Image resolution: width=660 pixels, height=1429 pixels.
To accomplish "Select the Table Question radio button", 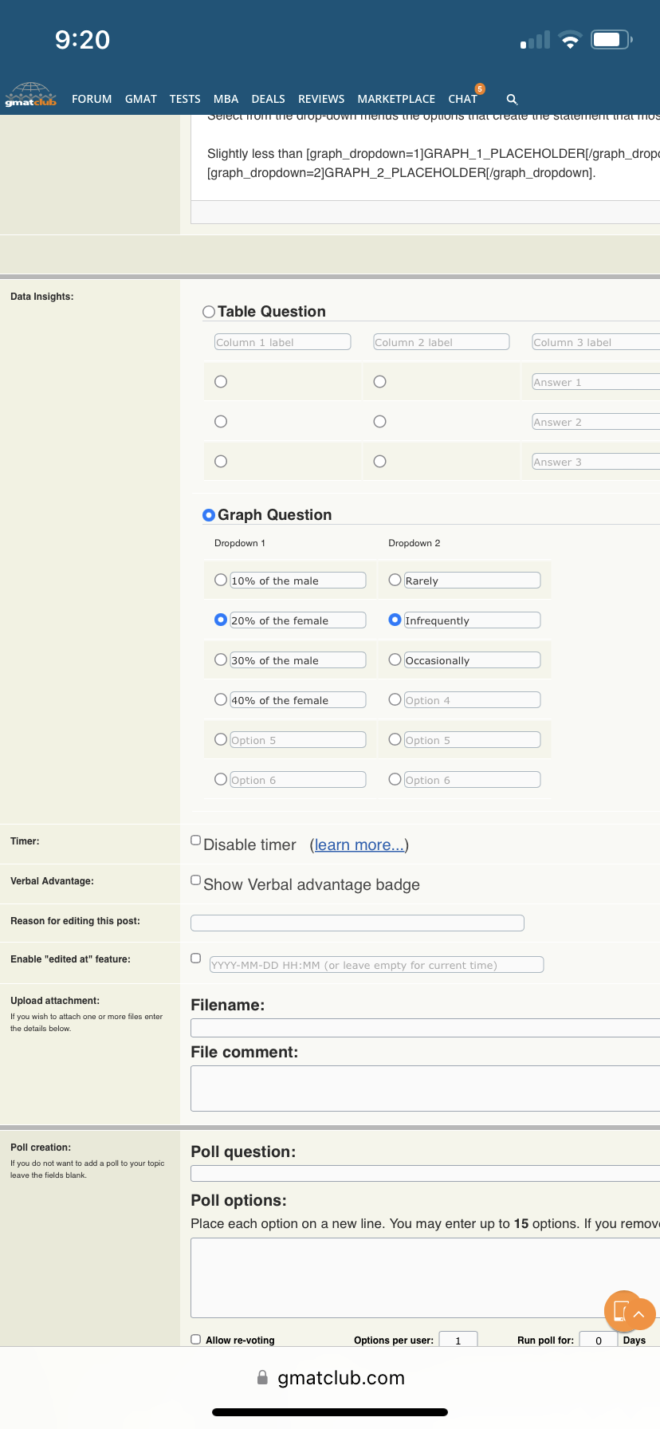I will (x=209, y=312).
